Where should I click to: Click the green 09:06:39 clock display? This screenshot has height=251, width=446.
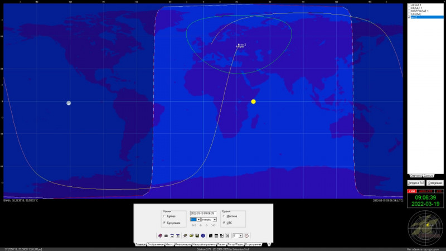[425, 197]
